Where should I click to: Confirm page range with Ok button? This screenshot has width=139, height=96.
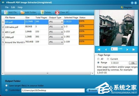133,63
